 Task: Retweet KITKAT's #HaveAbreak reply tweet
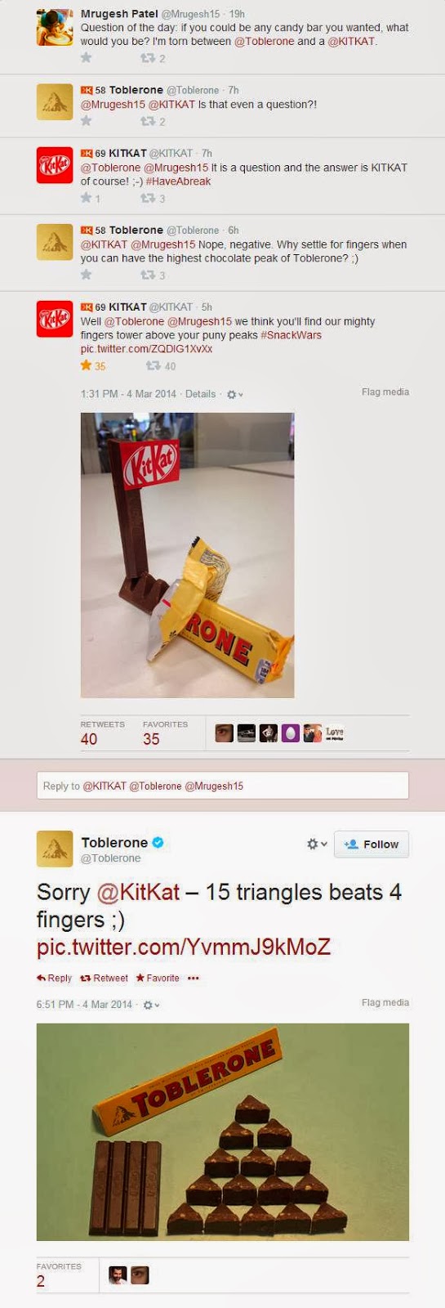point(153,198)
